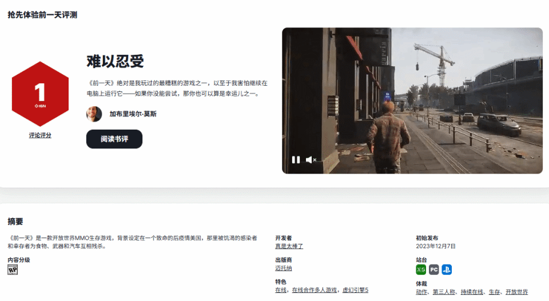Open the 持续在线 genre link

[472, 292]
